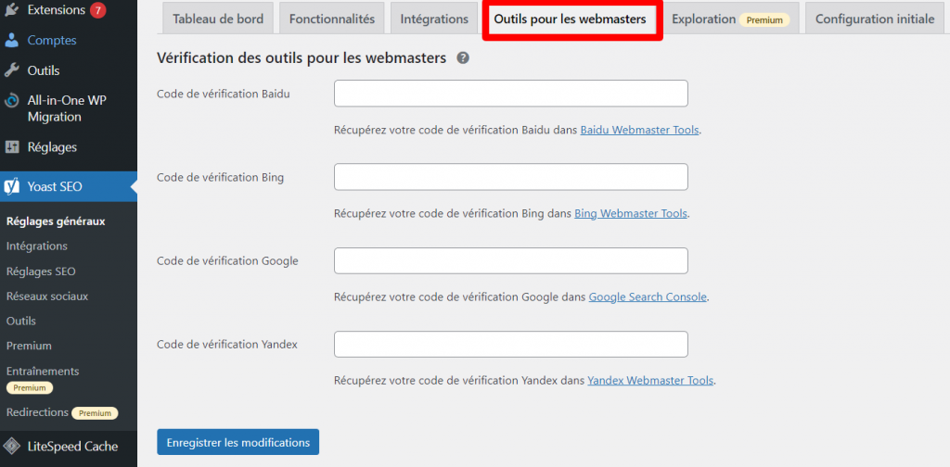Image resolution: width=950 pixels, height=467 pixels.
Task: Go to the Configuration initiale tab
Action: coord(874,19)
